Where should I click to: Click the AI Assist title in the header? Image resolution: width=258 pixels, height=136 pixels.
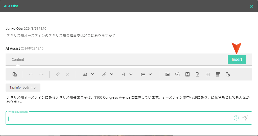pyautogui.click(x=11, y=6)
